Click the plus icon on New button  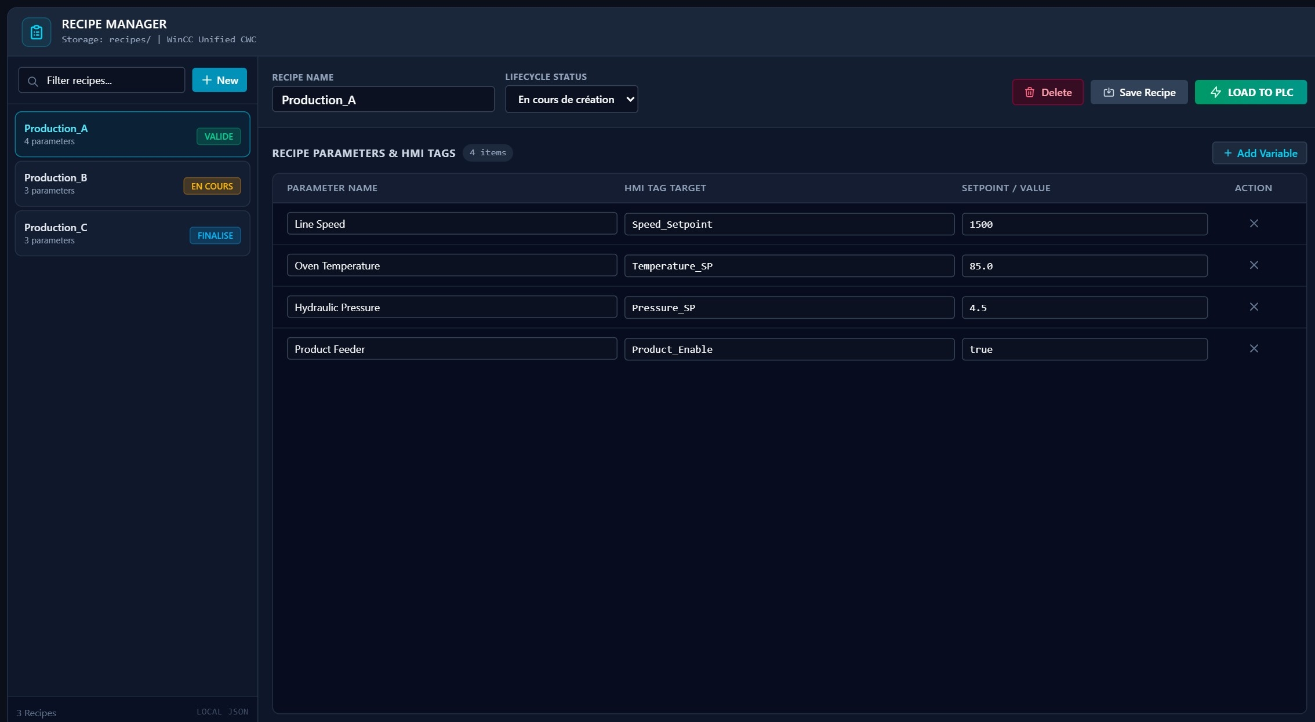206,81
